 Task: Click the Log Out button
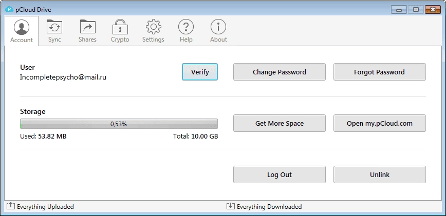pos(280,174)
